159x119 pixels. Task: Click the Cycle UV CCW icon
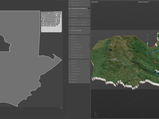[x=70, y=68]
